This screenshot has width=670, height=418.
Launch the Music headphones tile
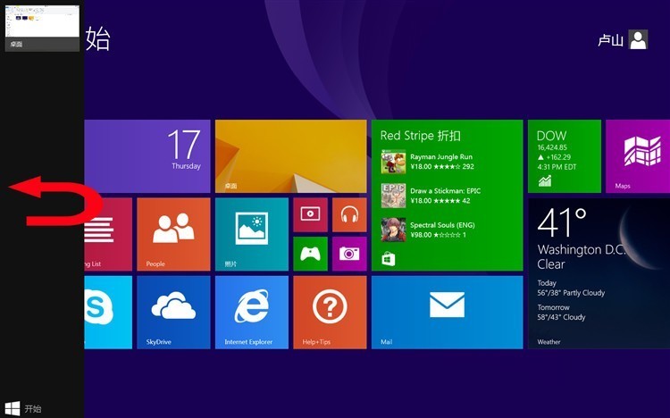coord(349,214)
